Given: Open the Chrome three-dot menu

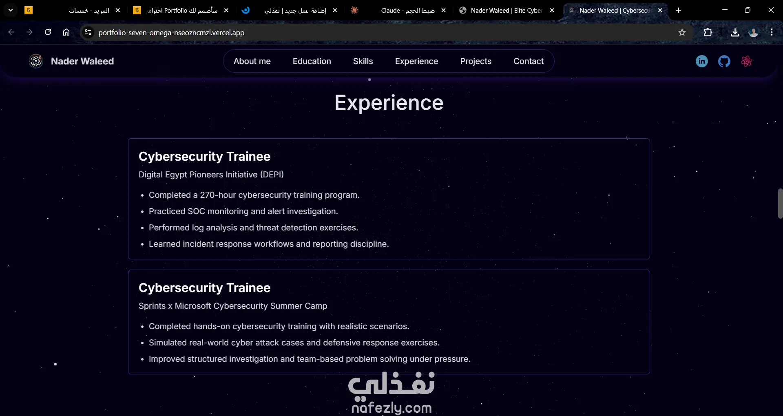Looking at the screenshot, I should pos(772,32).
